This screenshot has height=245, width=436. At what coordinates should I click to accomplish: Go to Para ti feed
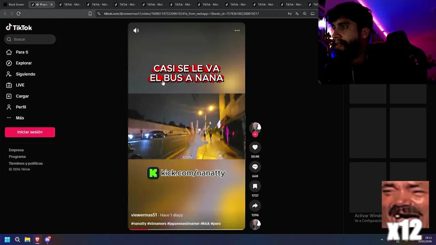(x=22, y=52)
